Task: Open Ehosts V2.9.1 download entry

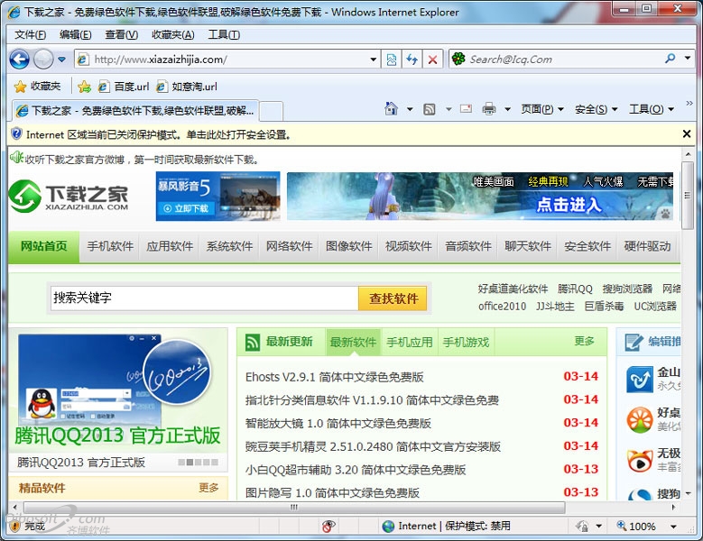Action: 335,377
